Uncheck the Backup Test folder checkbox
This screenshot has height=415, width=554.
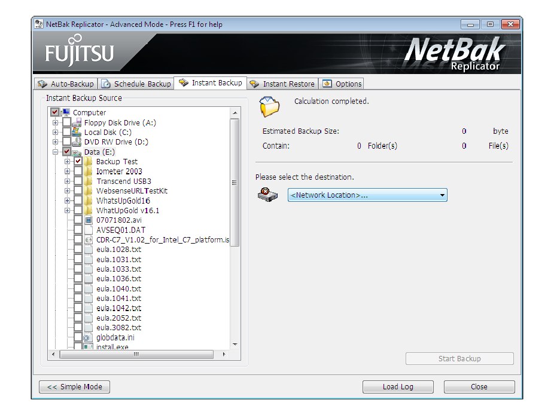coord(78,161)
